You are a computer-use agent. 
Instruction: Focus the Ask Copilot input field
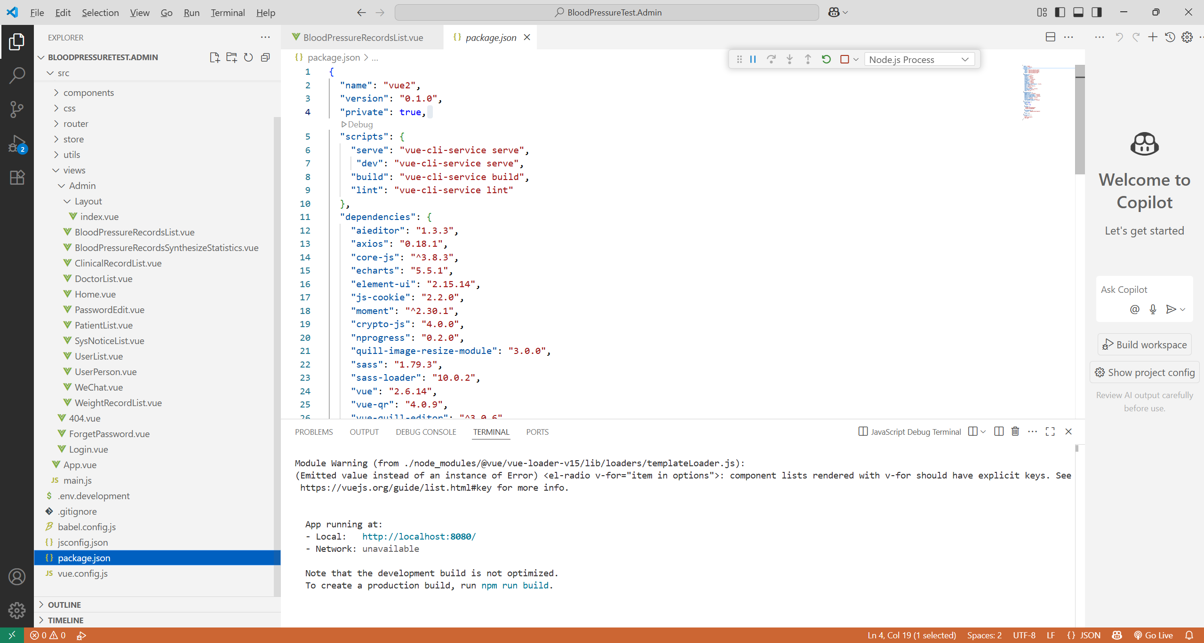pos(1144,290)
